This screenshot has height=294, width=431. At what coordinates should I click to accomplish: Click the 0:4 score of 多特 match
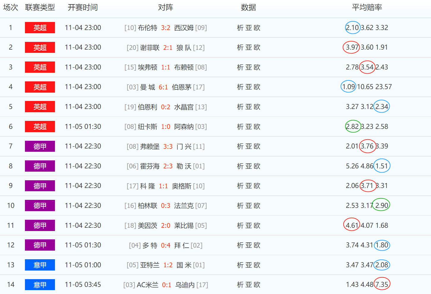point(166,245)
